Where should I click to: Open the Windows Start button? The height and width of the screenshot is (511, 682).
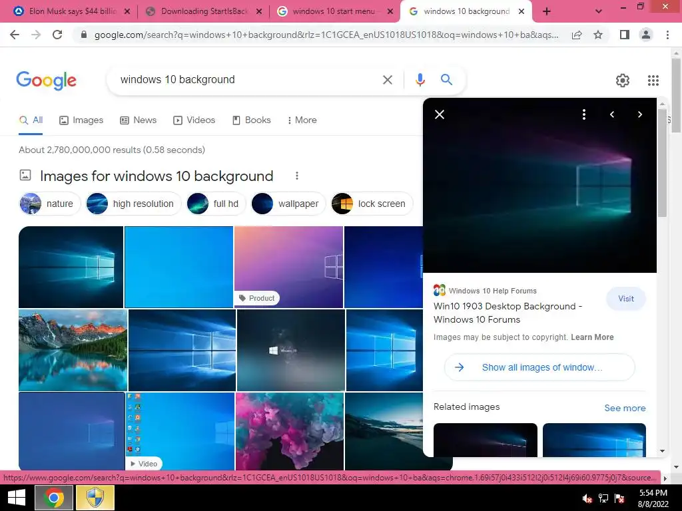click(x=17, y=498)
